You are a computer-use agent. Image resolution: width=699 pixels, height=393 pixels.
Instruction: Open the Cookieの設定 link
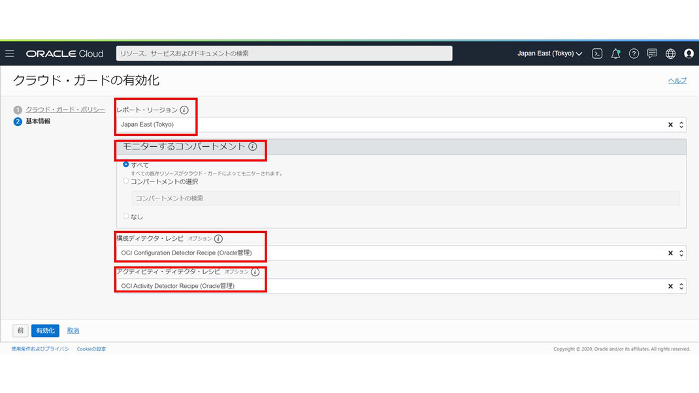91,349
